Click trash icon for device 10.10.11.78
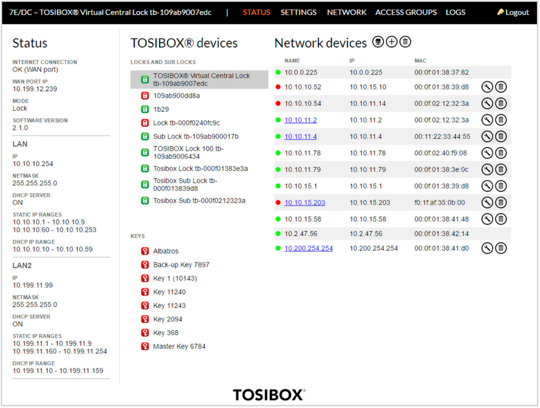Image resolution: width=540 pixels, height=408 pixels. (501, 153)
